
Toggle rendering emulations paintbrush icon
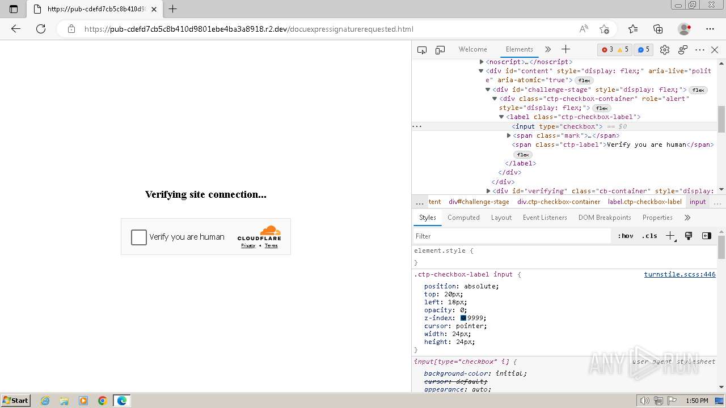[689, 236]
